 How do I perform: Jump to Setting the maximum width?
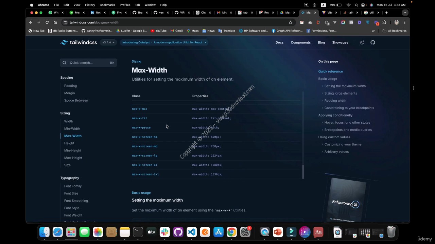[345, 86]
